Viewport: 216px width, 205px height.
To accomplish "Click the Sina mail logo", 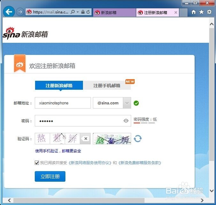I will [x=25, y=33].
